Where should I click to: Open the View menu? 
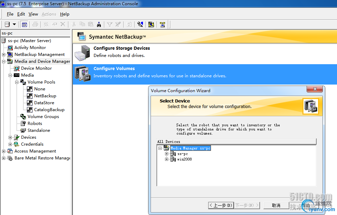coord(33,14)
